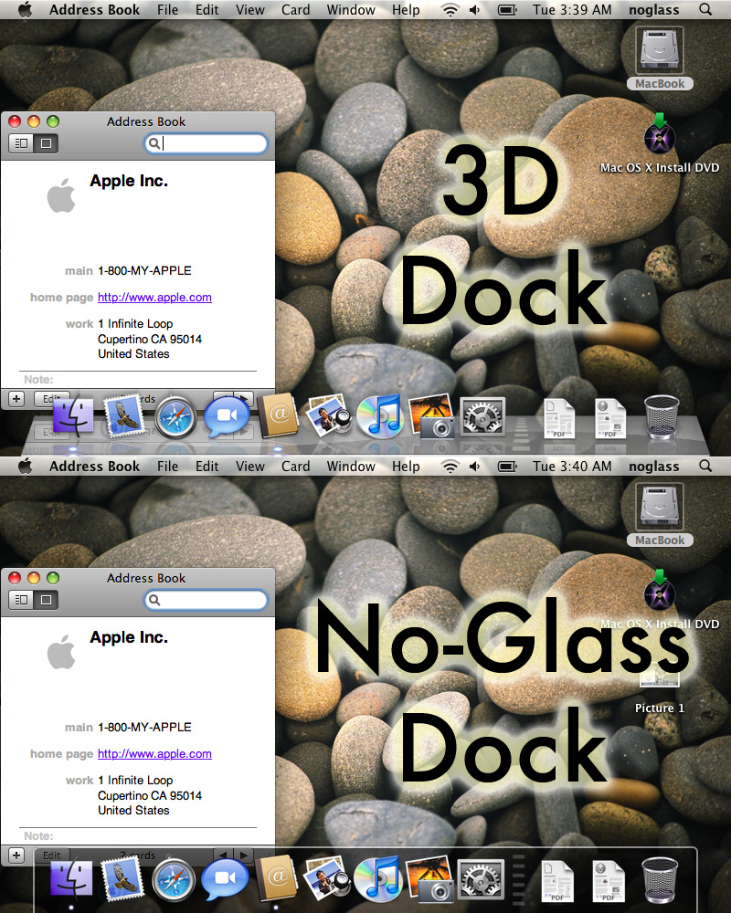Switch to card and columns view, 3:40 AM window
The width and height of the screenshot is (731, 913).
pos(21,600)
